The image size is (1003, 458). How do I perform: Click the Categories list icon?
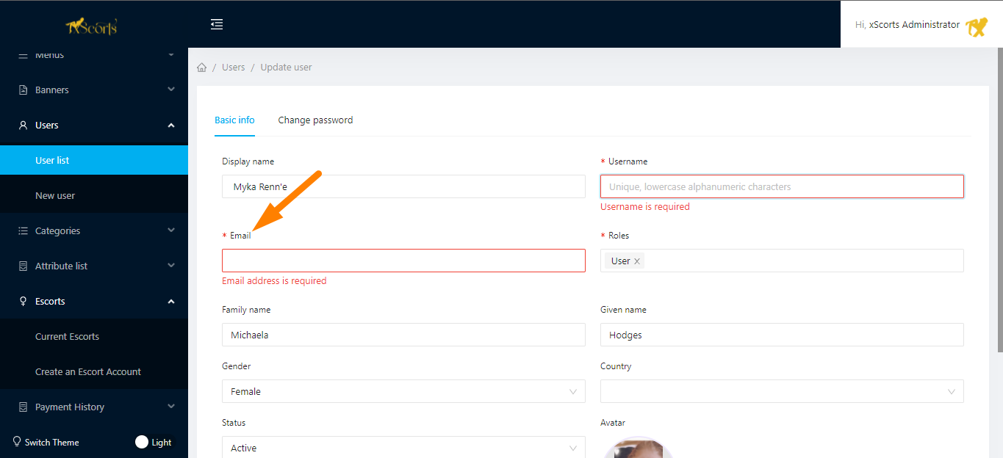click(x=23, y=231)
